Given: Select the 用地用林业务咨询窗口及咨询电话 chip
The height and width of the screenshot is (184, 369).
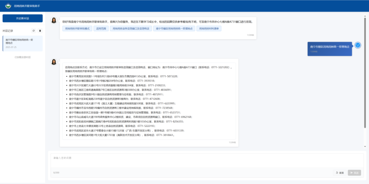Looking at the screenshot, I should point(131,29).
